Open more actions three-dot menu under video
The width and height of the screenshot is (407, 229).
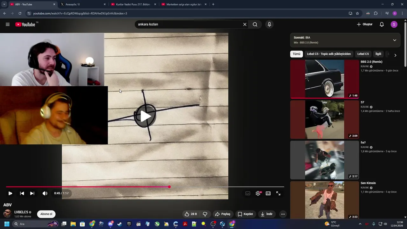[x=283, y=214]
